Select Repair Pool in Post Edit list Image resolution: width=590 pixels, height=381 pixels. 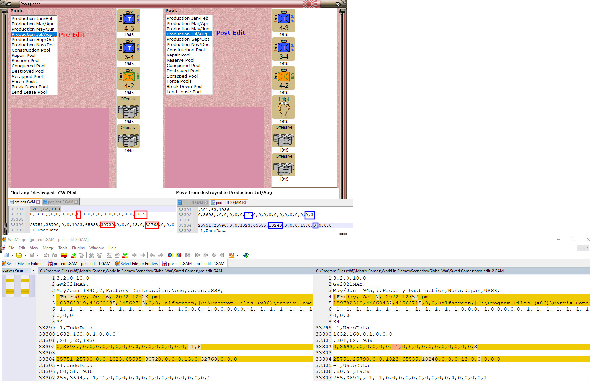click(x=179, y=55)
